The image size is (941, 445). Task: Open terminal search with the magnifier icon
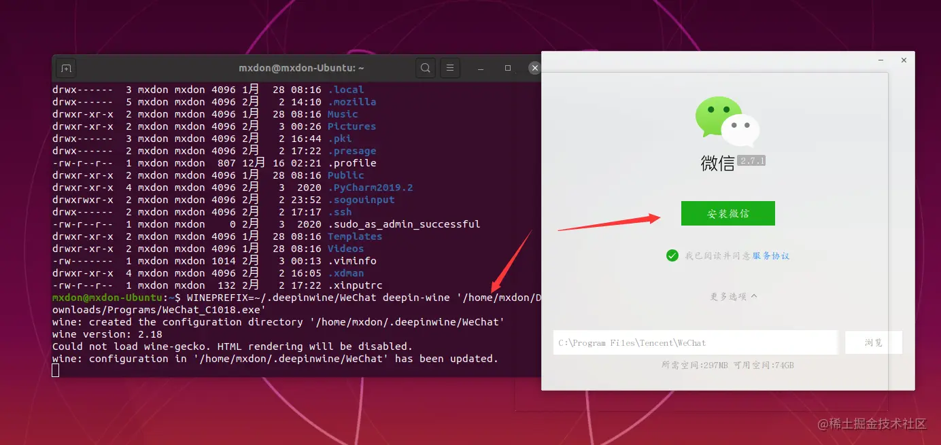tap(426, 68)
